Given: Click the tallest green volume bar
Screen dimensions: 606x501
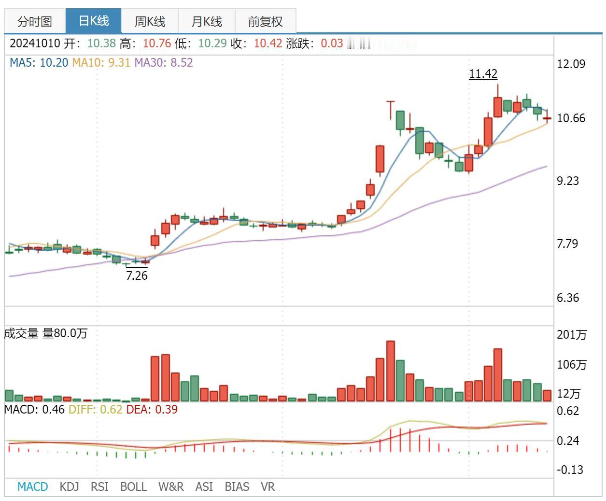Looking at the screenshot, I should coord(400,381).
